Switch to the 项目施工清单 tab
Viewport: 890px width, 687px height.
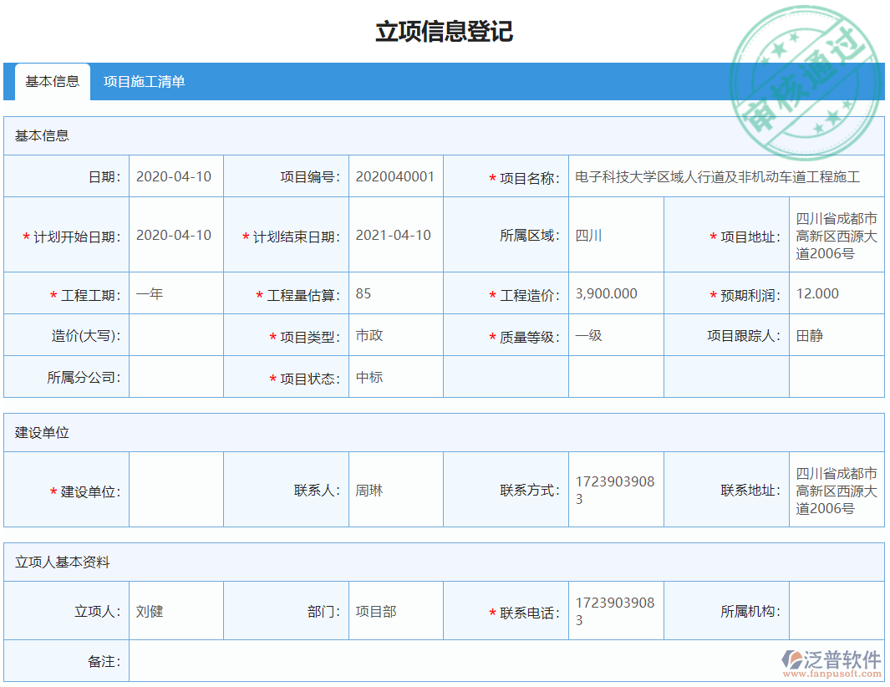pyautogui.click(x=146, y=82)
